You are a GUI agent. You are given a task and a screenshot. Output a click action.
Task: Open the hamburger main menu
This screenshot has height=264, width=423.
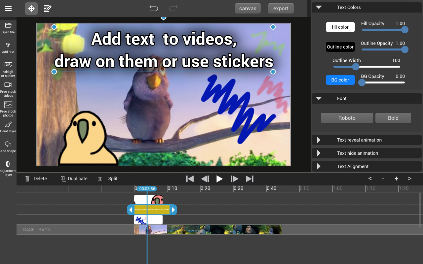coord(8,9)
